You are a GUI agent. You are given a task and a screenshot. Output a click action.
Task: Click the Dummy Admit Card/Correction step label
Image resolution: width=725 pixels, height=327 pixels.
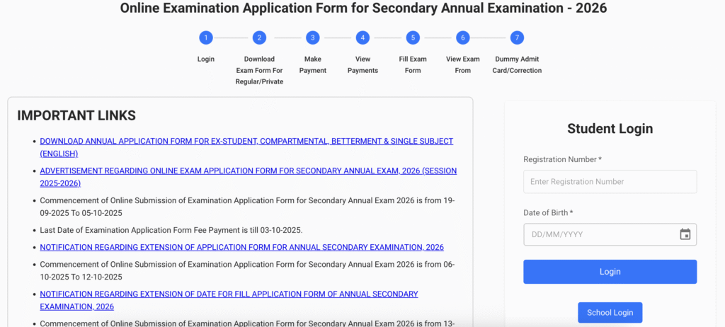tap(517, 64)
